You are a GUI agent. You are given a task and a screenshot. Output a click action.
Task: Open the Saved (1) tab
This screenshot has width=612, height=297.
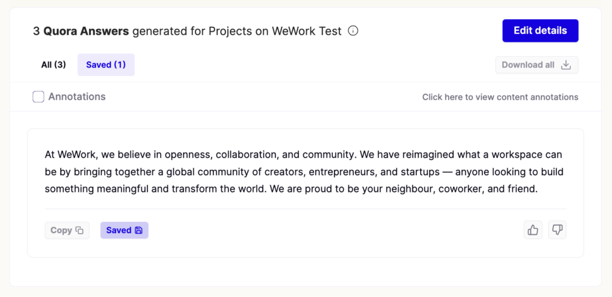[x=106, y=65]
